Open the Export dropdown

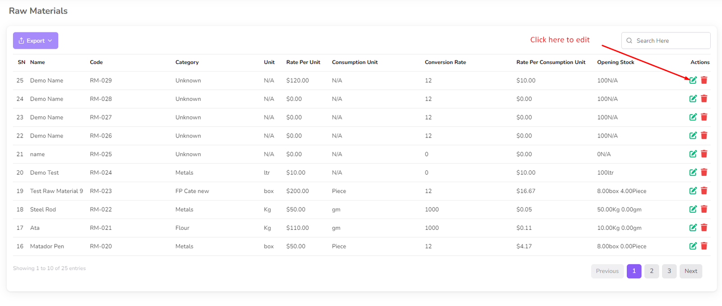35,41
